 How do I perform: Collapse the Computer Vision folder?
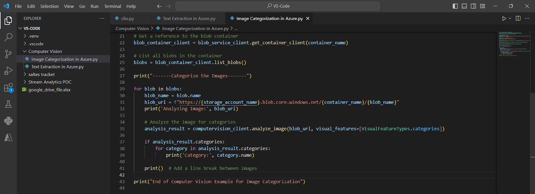point(64,51)
